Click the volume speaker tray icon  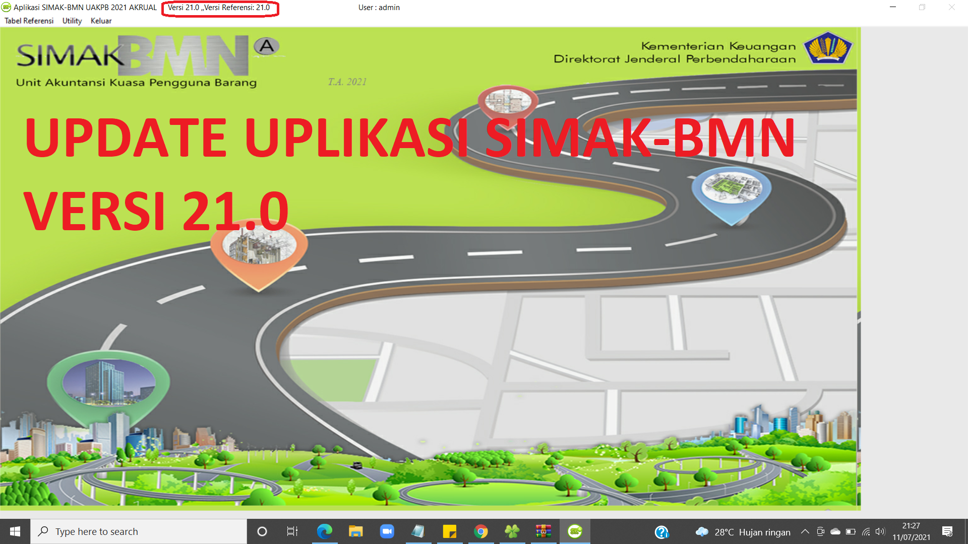[880, 531]
